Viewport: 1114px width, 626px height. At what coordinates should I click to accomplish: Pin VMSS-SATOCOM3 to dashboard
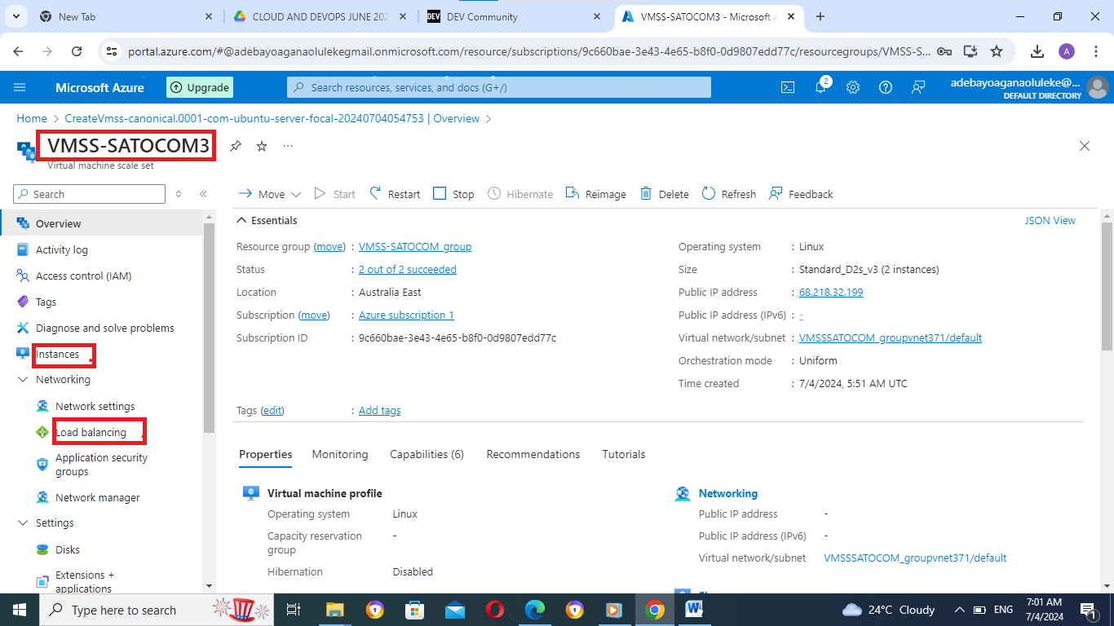pos(236,146)
